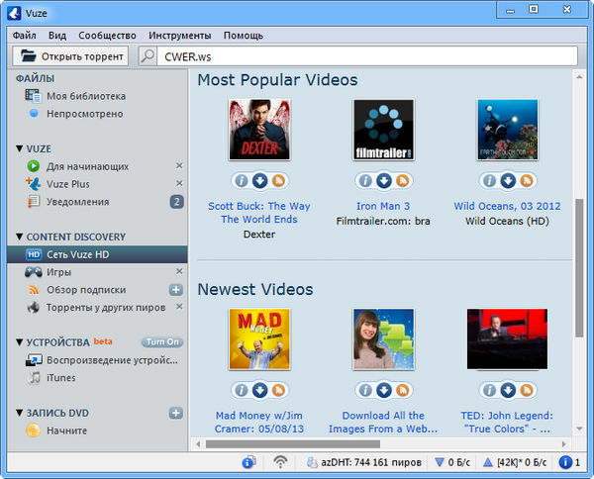594x479 pixels.
Task: Open the Помощь menu
Action: [x=244, y=36]
